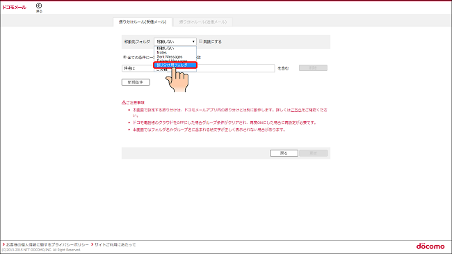Open the こちら link in the notice

(x=296, y=110)
